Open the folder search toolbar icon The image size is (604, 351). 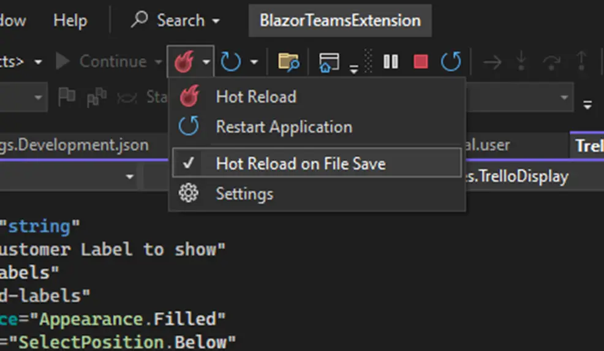[288, 62]
